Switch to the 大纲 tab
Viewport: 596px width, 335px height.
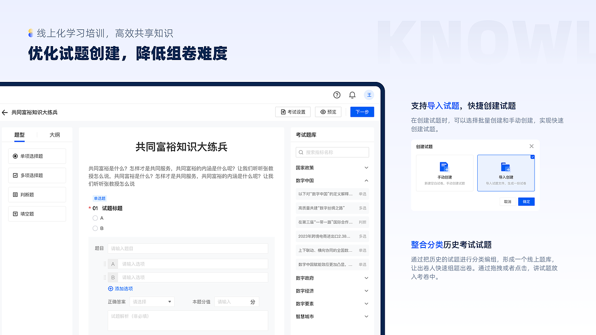[55, 135]
